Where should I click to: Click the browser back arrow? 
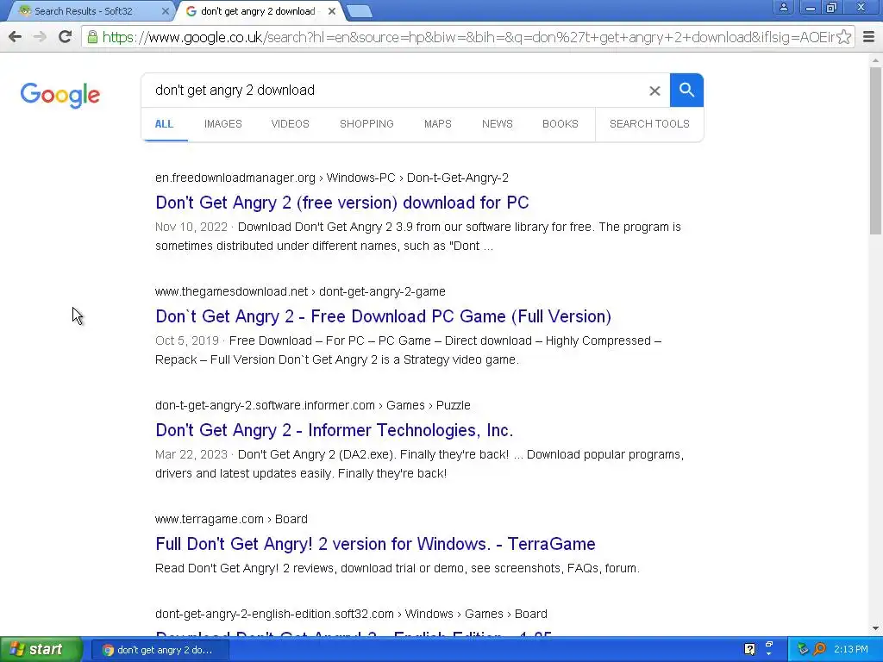[16, 37]
